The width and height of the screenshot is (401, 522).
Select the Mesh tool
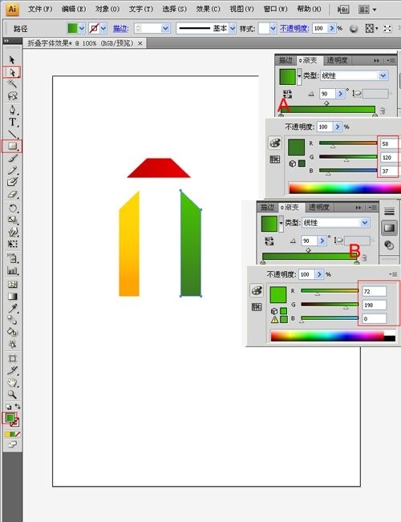[x=12, y=285]
